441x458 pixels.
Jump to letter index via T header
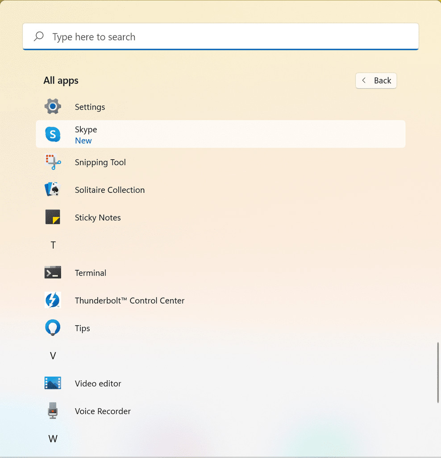click(x=53, y=245)
